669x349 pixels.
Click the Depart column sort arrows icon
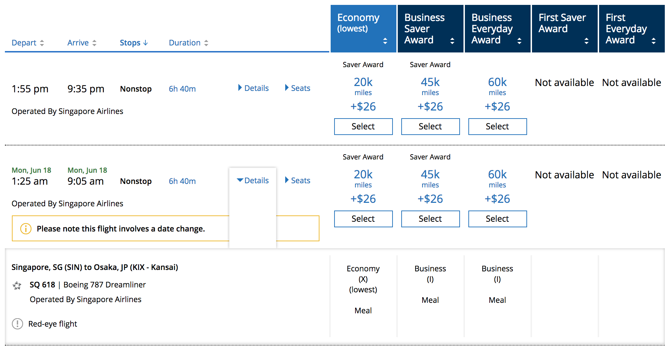coord(42,43)
